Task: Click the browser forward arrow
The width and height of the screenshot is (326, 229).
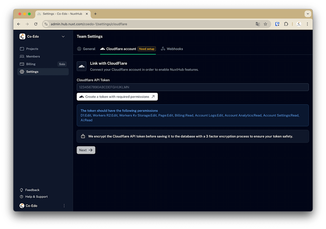Action: 27,24
